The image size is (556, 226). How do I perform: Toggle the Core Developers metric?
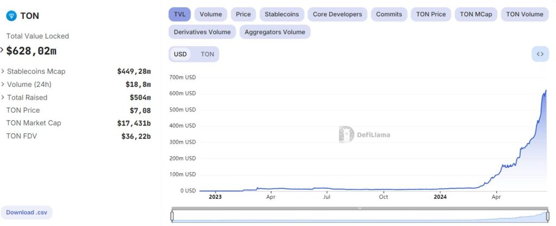pyautogui.click(x=338, y=15)
